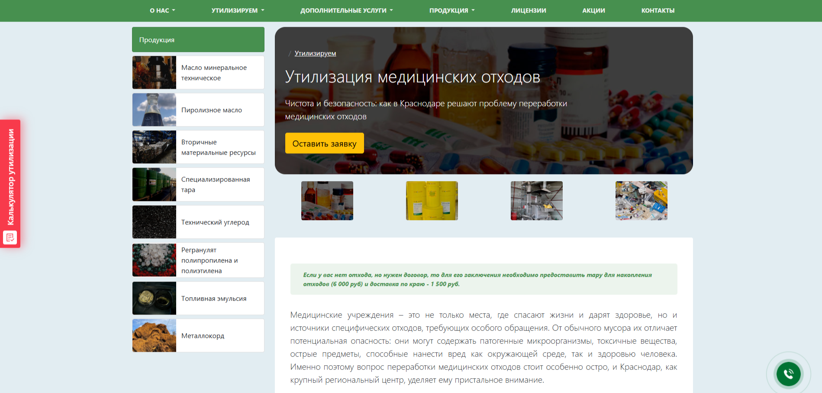The height and width of the screenshot is (393, 822).
Task: Expand the УТИЛИЗИРУЕМ dropdown menu
Action: point(238,10)
